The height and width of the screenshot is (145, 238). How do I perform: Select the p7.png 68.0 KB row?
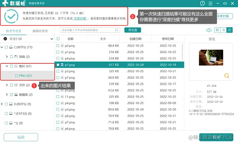click(x=119, y=78)
